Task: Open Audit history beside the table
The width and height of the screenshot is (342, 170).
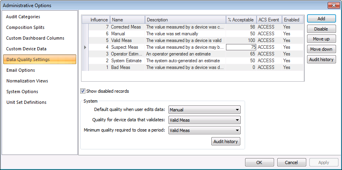Action: pyautogui.click(x=321, y=59)
